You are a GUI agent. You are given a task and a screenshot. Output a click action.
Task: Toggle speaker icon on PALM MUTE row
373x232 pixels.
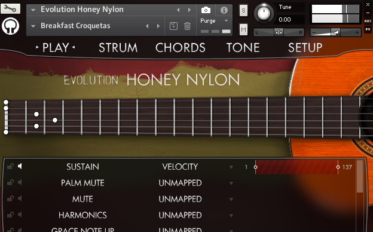point(20,182)
